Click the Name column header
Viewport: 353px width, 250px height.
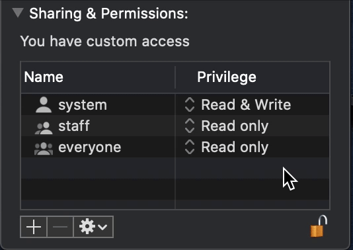click(44, 77)
